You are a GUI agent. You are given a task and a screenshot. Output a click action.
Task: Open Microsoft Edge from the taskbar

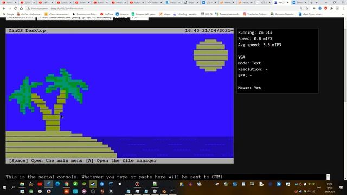click(x=57, y=184)
